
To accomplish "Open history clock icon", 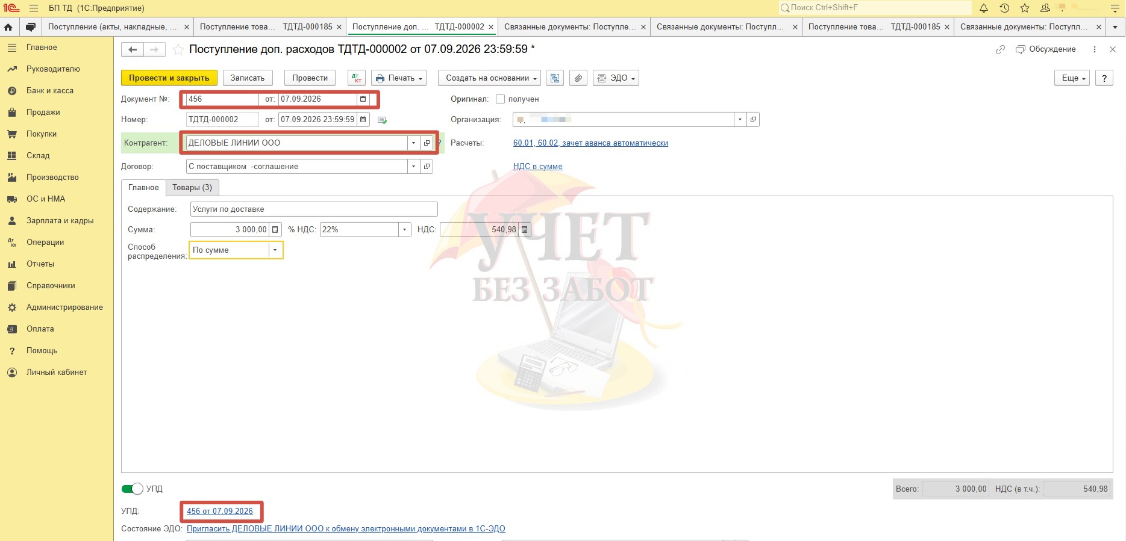I will (1004, 8).
